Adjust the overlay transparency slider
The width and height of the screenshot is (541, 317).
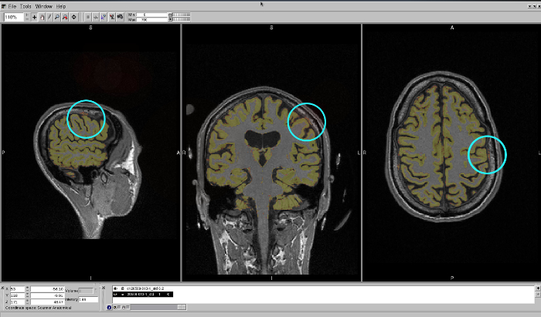click(x=158, y=307)
